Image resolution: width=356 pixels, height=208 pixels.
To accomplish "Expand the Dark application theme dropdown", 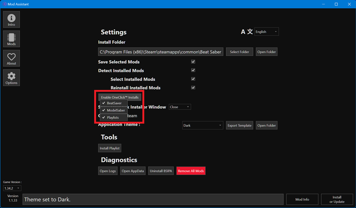I will pos(202,125).
